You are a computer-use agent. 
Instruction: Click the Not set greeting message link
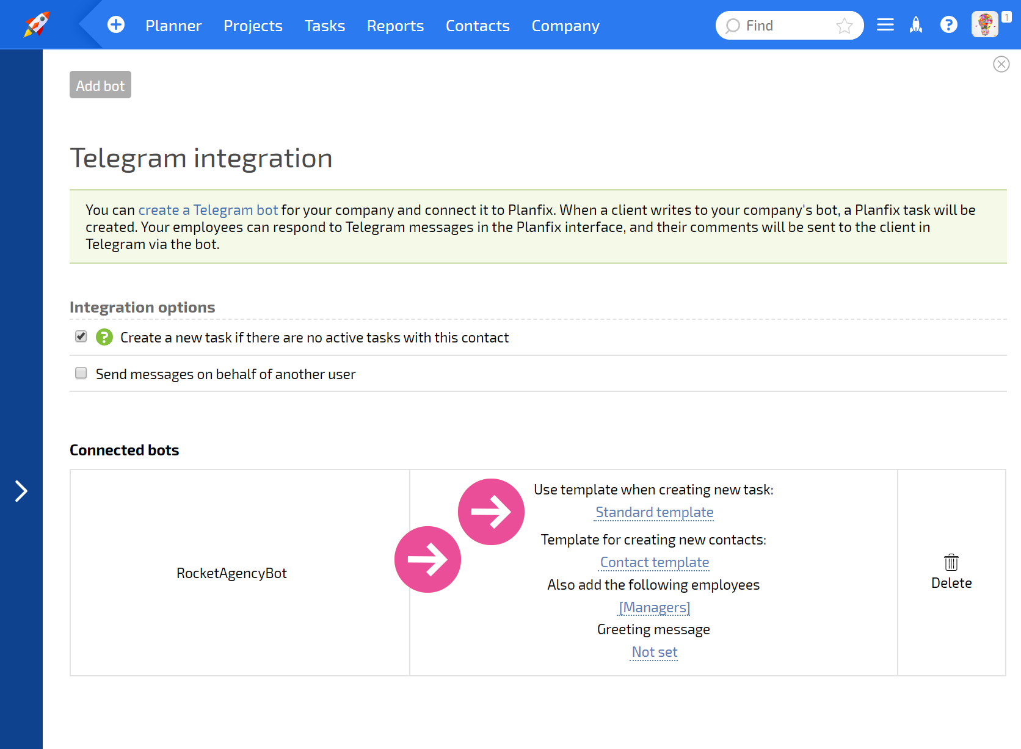point(655,652)
